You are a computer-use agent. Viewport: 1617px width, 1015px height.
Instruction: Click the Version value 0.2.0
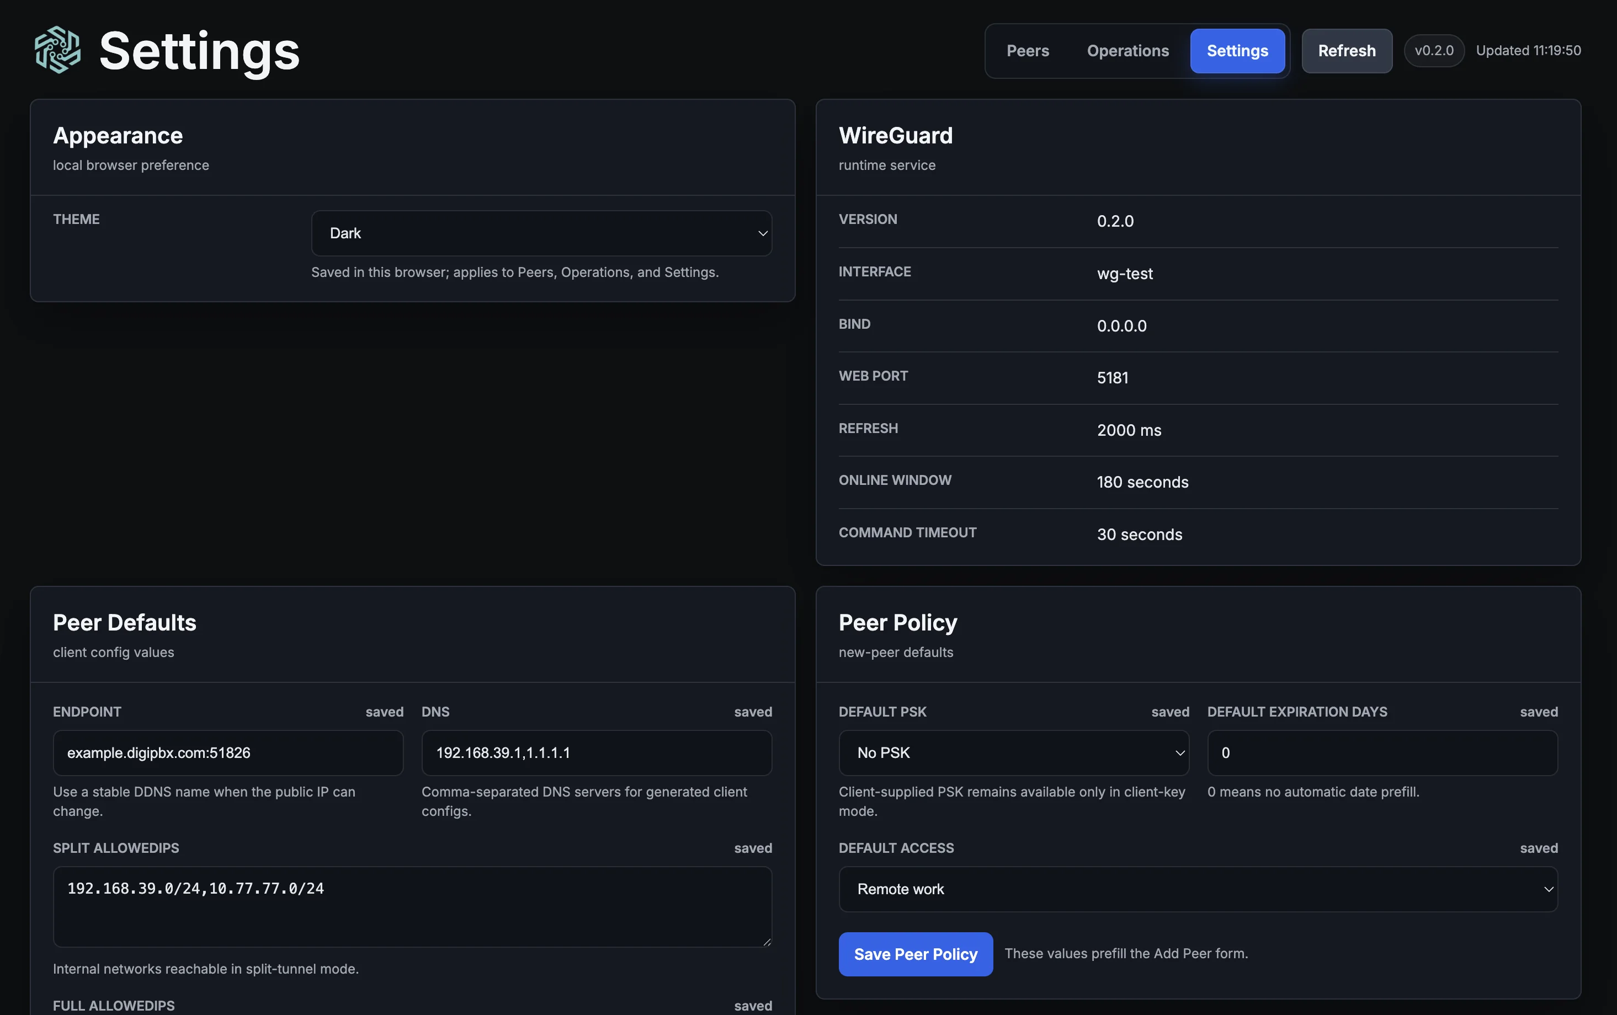tap(1115, 221)
